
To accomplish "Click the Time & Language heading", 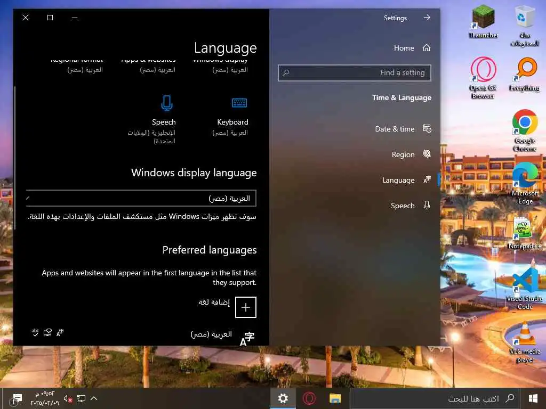I will [x=402, y=98].
